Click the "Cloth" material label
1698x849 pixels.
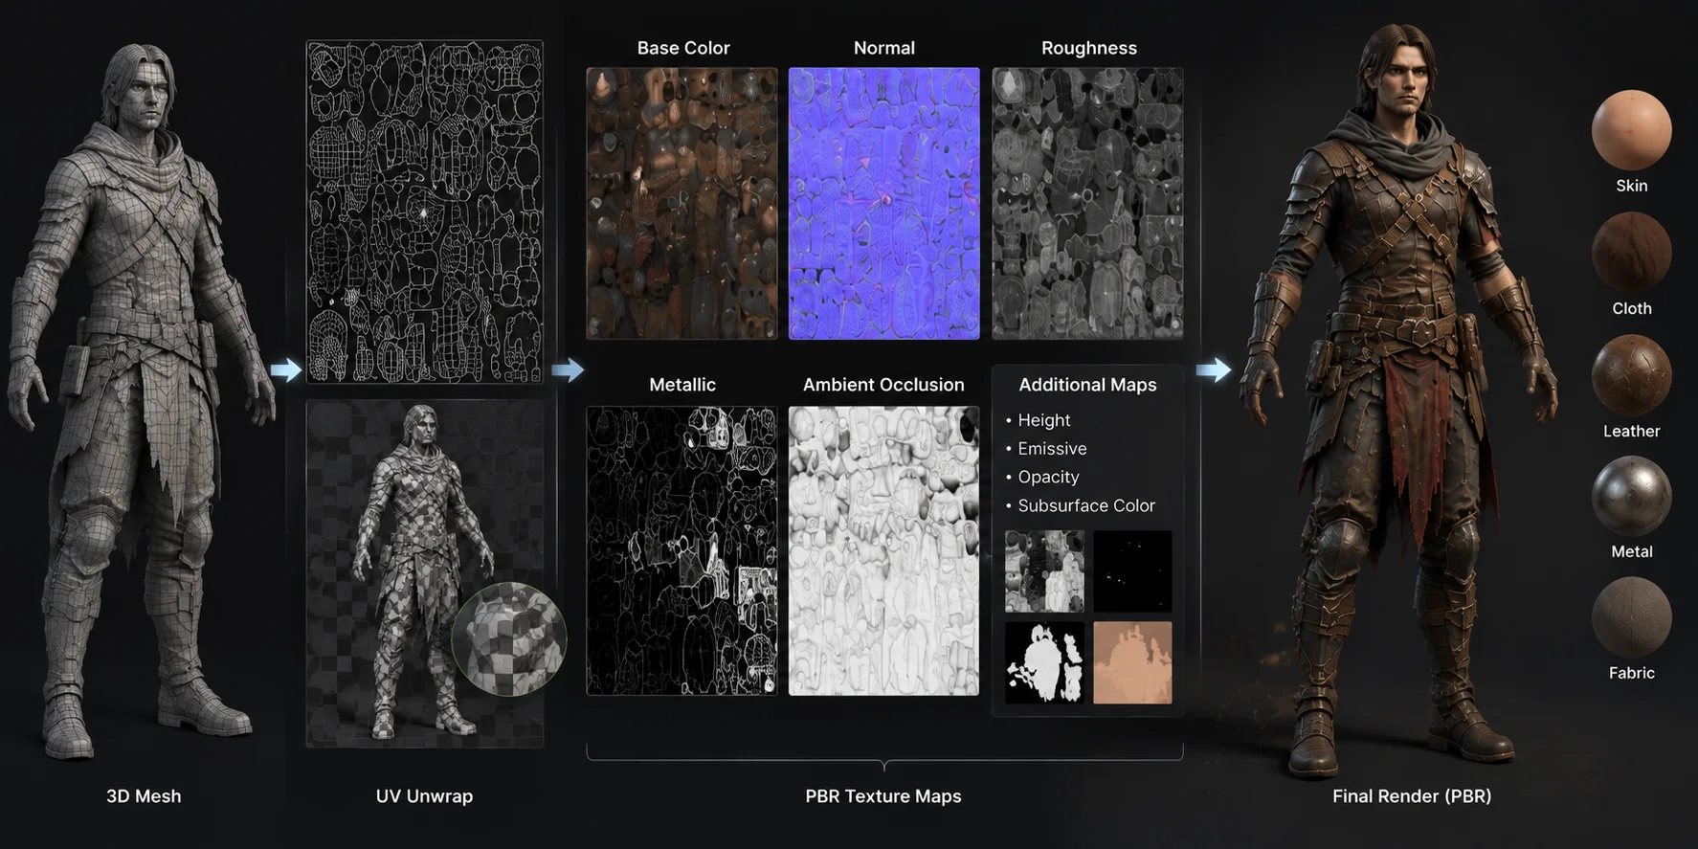click(1632, 308)
